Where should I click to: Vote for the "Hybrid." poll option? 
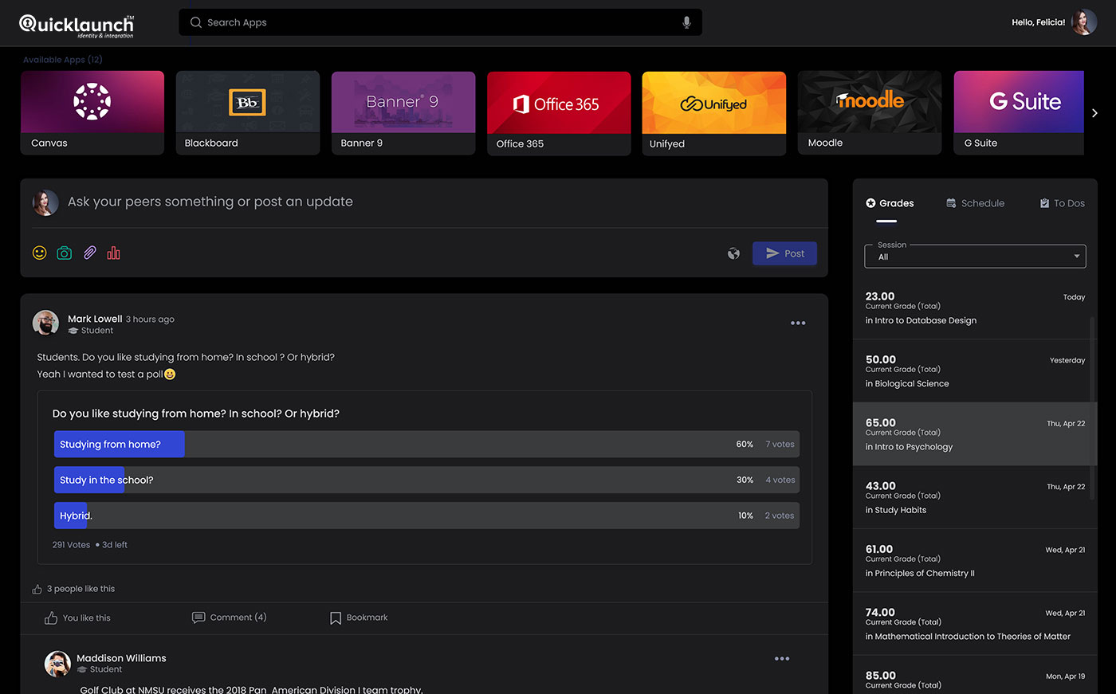(426, 516)
